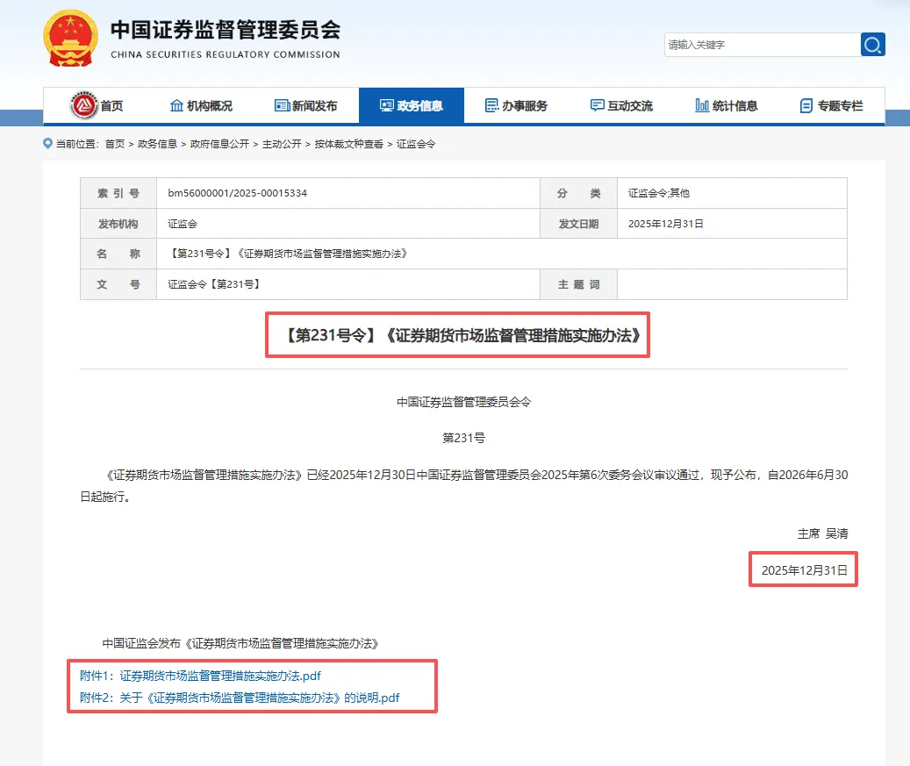The width and height of the screenshot is (910, 766).
Task: Click the 名称 row value in the info table
Action: tap(288, 254)
